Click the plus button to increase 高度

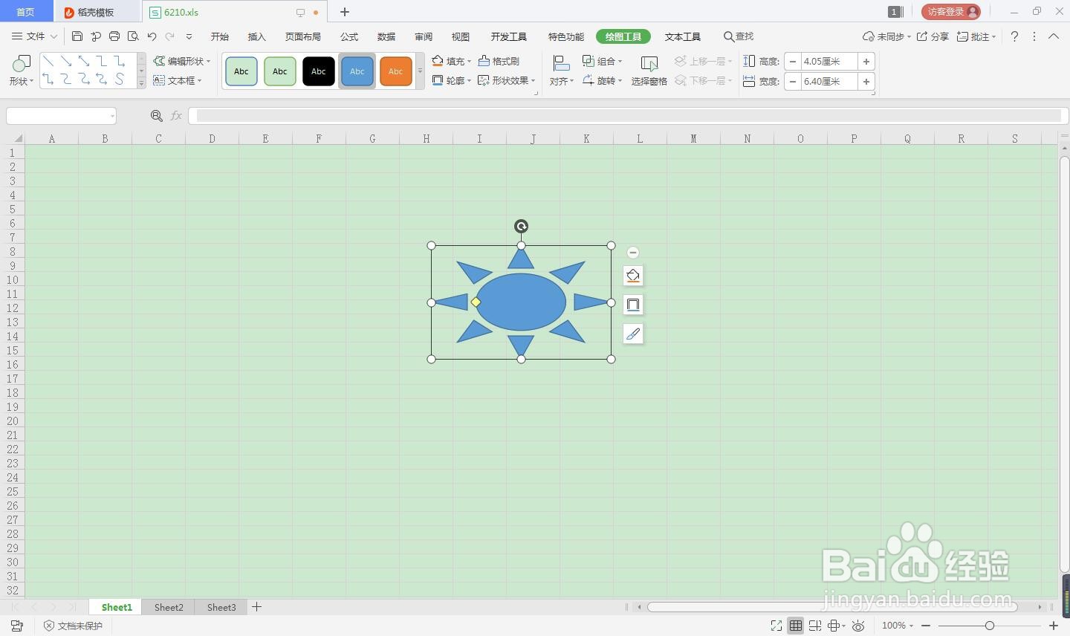tap(866, 61)
